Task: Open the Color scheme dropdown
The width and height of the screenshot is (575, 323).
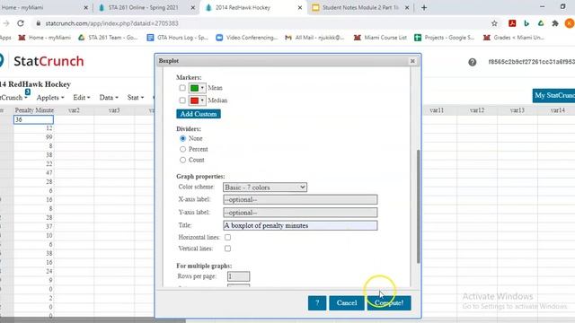Action: coord(265,188)
